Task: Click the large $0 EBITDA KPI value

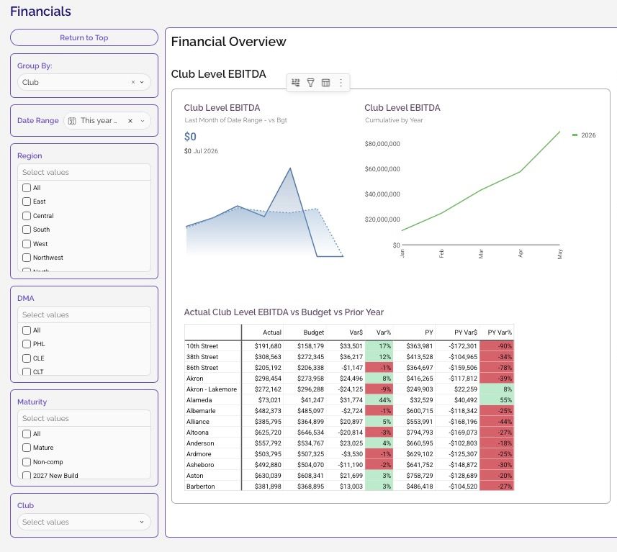Action: [190, 137]
